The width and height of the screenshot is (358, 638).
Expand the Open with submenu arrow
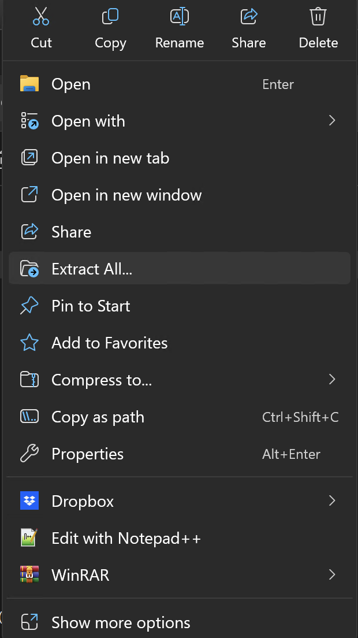click(x=332, y=120)
